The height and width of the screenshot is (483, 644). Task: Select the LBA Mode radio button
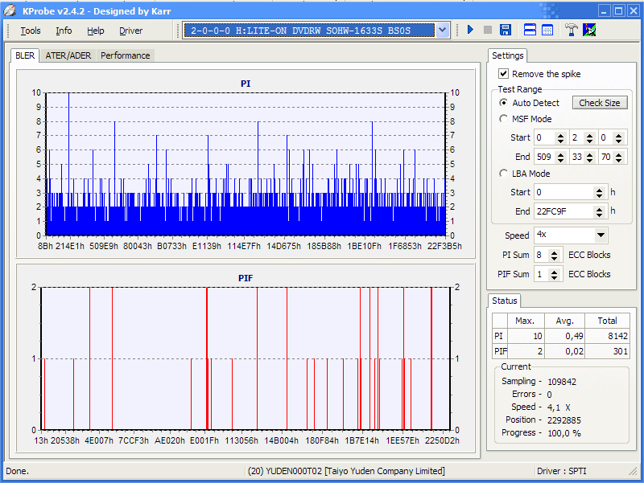point(503,174)
